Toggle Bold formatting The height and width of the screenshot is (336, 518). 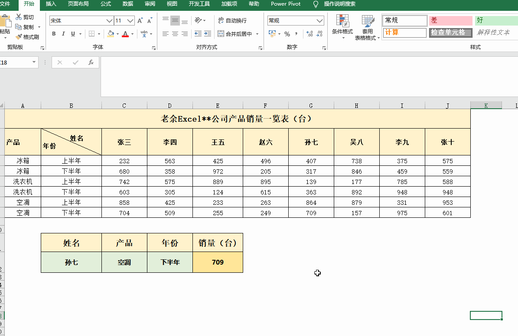point(54,34)
